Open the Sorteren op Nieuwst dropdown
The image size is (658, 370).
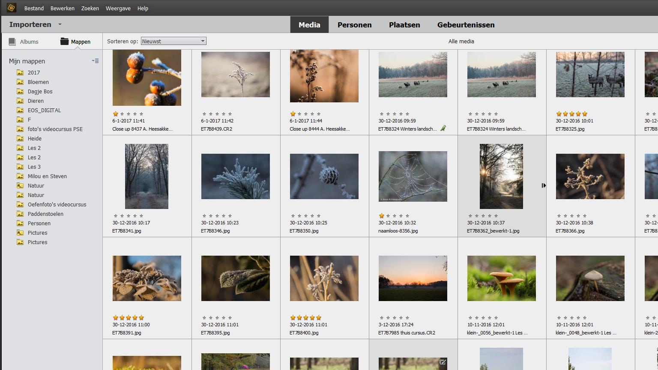[173, 41]
